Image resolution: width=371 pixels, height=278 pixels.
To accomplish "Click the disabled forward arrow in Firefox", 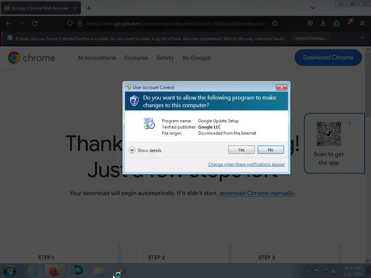I will [21, 24].
